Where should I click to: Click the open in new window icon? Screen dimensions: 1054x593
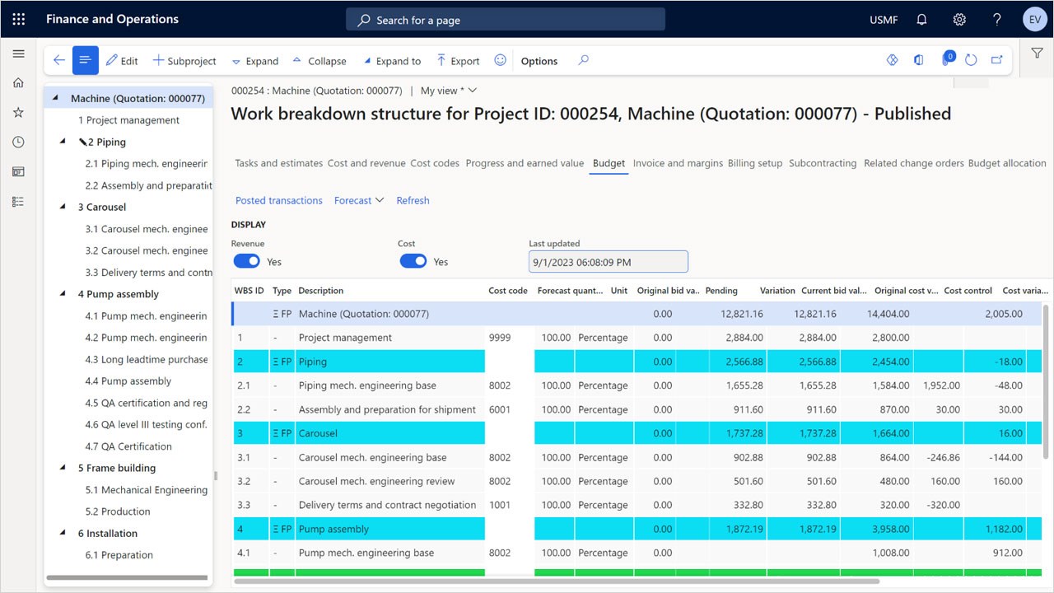[x=996, y=60]
